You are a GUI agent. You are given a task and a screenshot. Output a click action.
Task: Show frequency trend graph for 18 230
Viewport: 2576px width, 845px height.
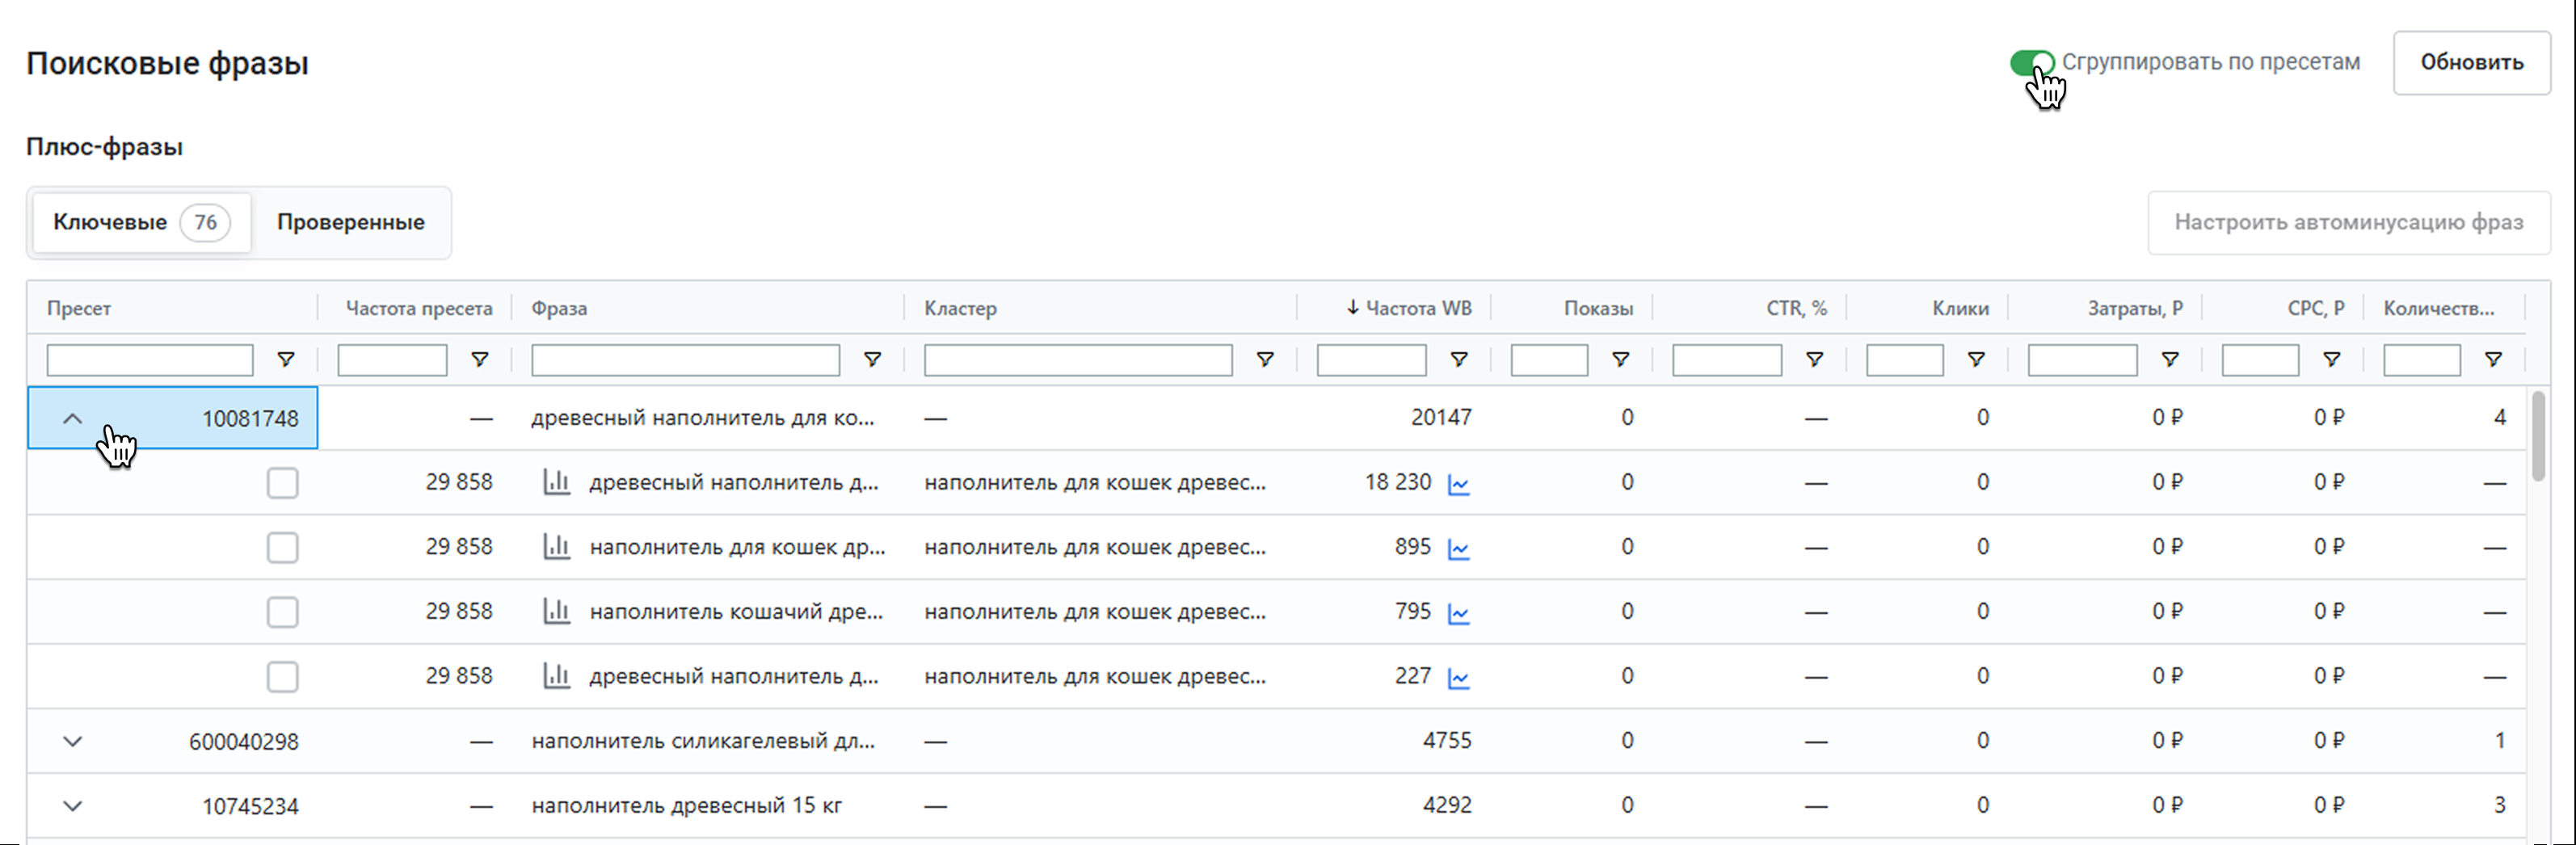1459,485
